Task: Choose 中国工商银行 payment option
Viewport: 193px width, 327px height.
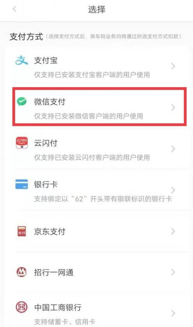Action: point(97,313)
